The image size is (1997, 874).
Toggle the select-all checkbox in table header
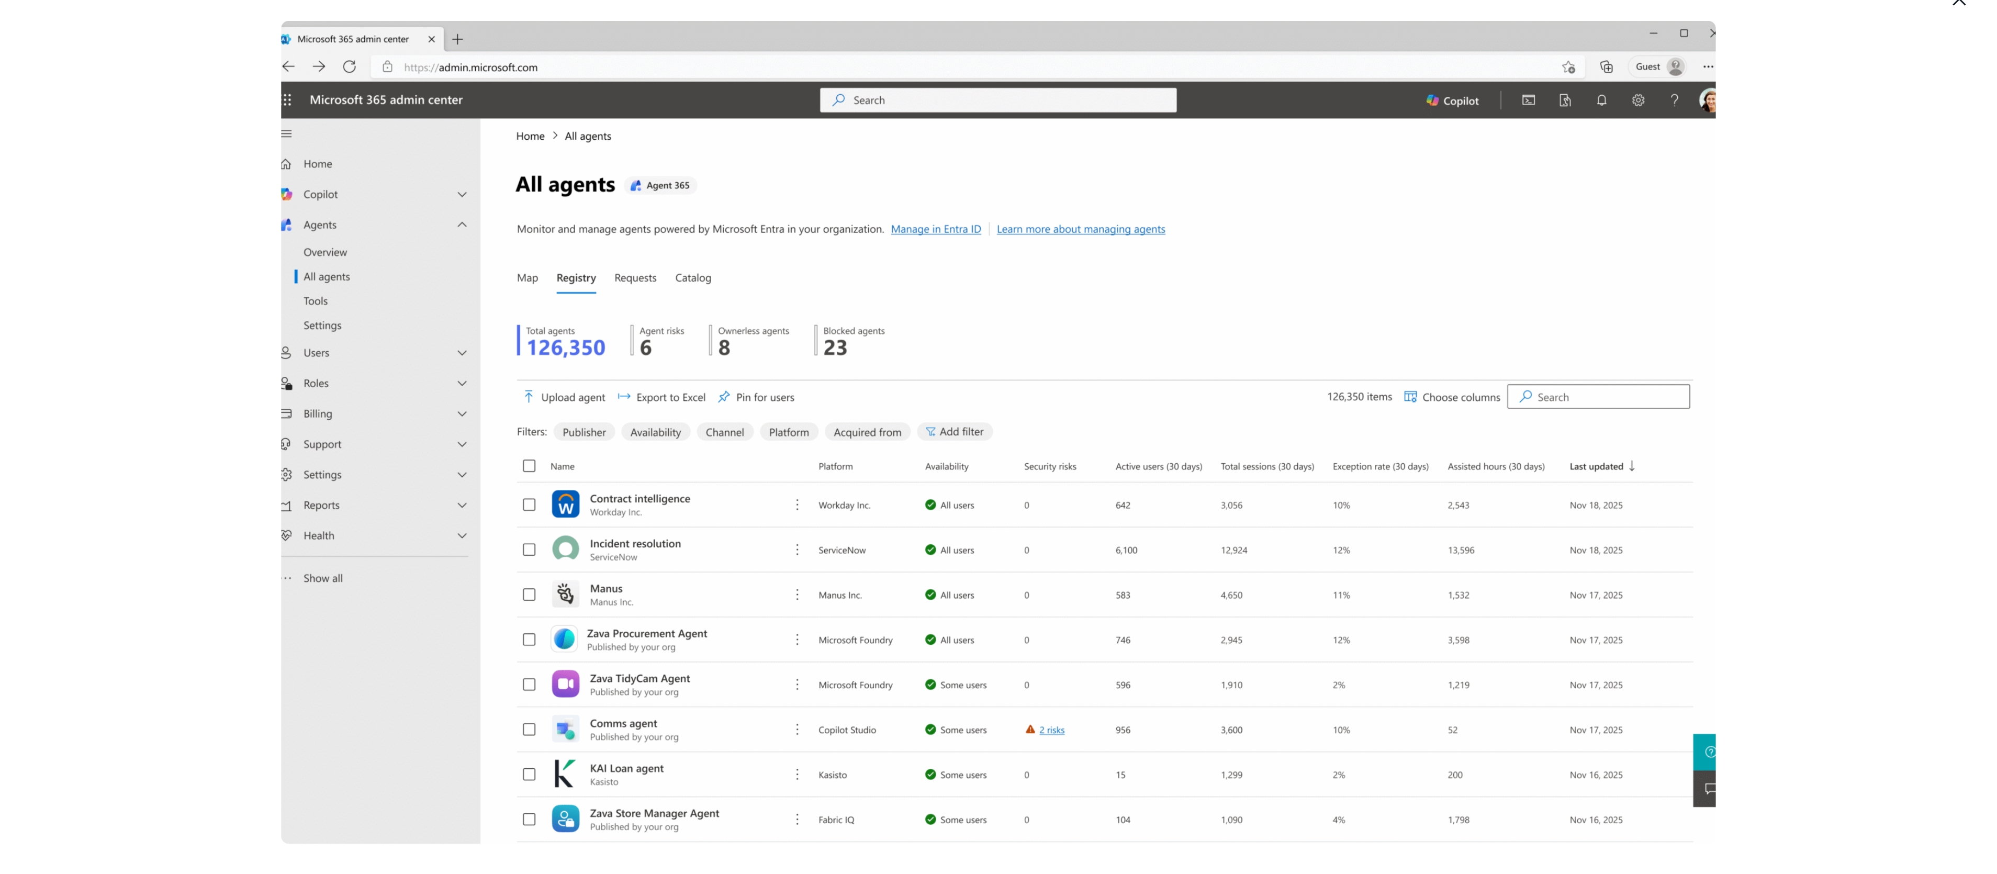(529, 466)
